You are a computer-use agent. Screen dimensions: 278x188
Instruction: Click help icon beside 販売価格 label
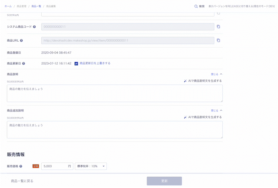(x=21, y=166)
